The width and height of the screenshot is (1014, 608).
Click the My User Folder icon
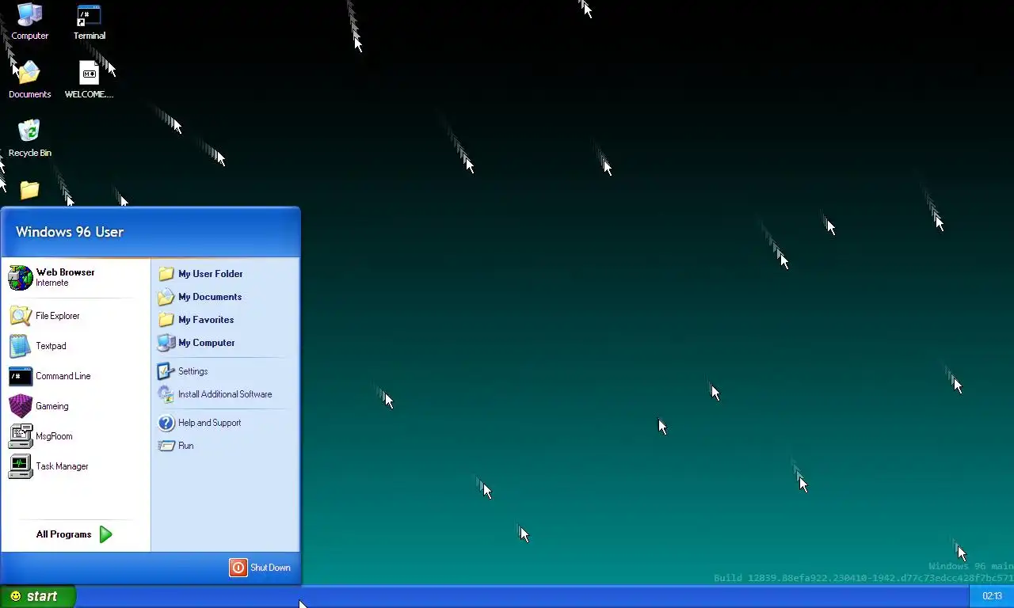(166, 274)
